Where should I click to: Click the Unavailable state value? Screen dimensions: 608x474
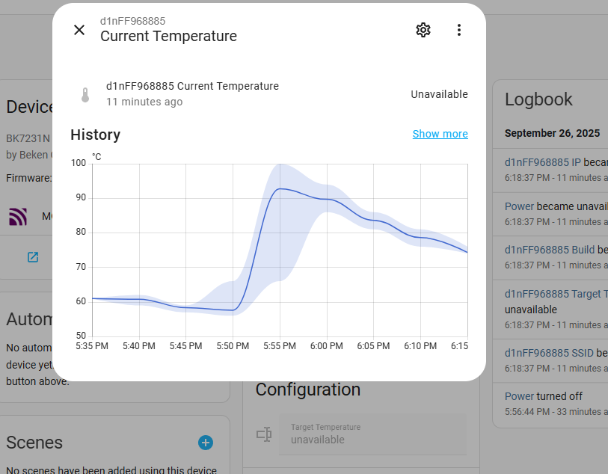pos(439,94)
